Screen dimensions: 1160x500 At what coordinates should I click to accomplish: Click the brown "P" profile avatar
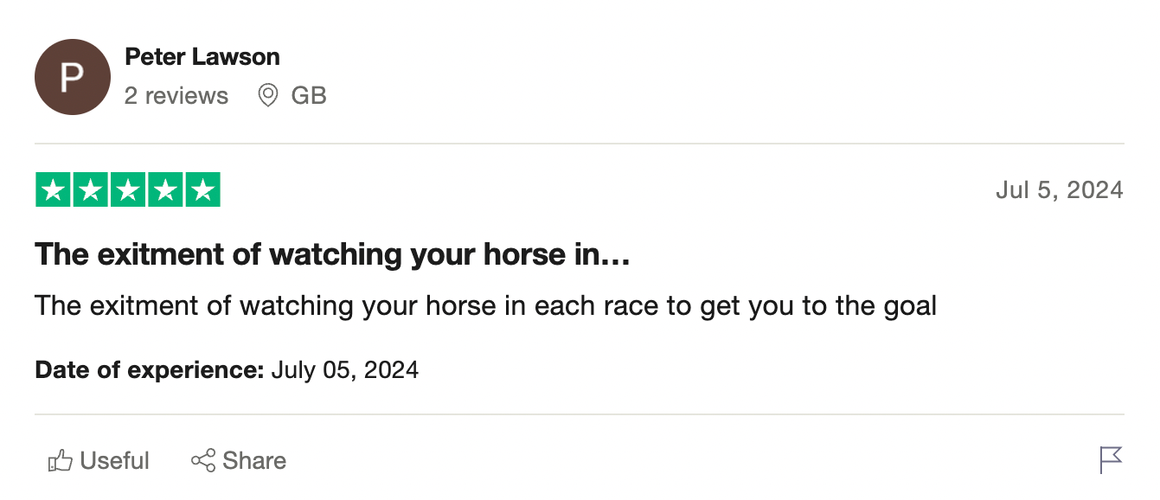pos(73,77)
